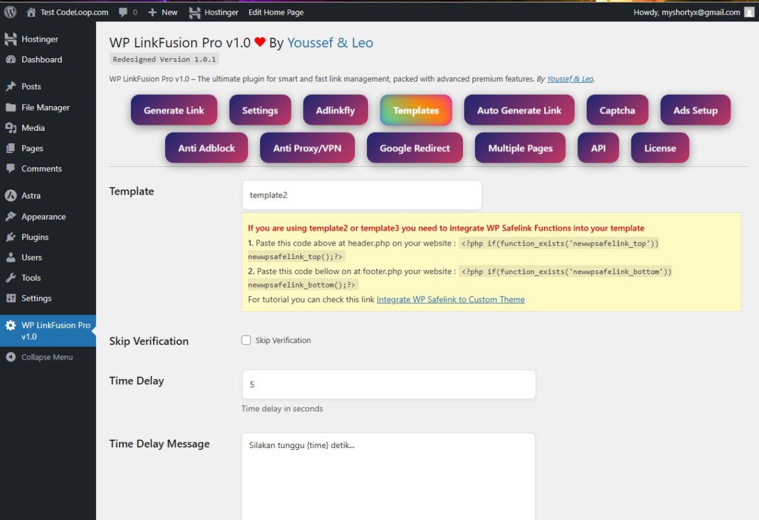Click the user avatar icon at top right
759x520 pixels.
pyautogui.click(x=750, y=12)
